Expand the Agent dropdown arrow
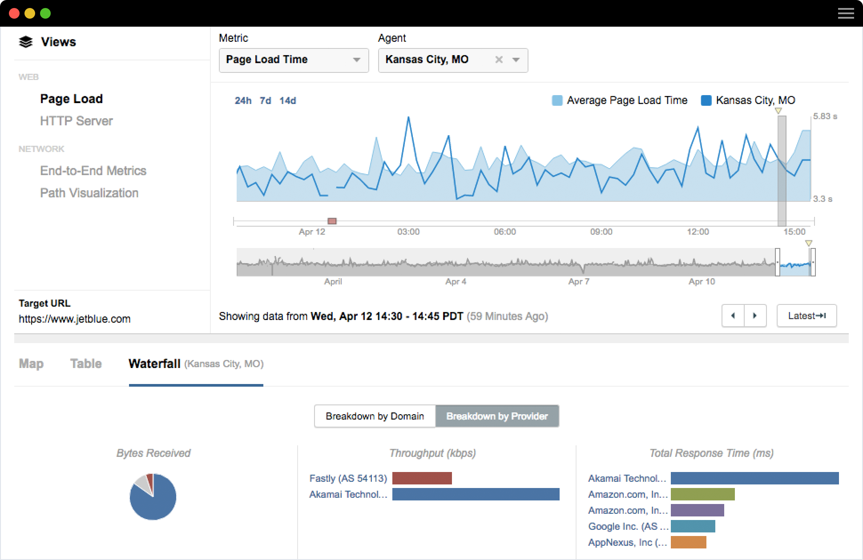Viewport: 863px width, 560px height. [x=516, y=60]
